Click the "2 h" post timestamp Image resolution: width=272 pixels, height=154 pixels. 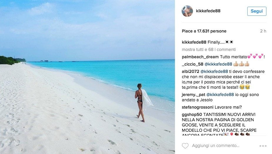pos(263,31)
